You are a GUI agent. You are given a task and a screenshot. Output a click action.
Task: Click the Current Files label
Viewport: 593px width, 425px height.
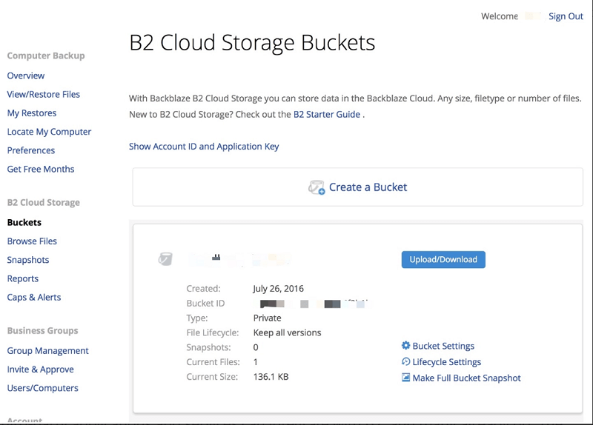[213, 362]
